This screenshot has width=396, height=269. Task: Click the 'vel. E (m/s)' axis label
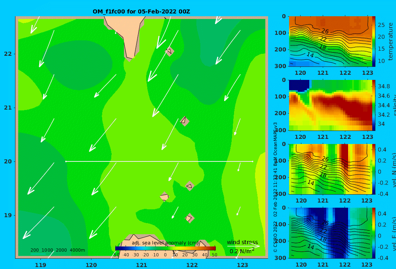coord(394,234)
